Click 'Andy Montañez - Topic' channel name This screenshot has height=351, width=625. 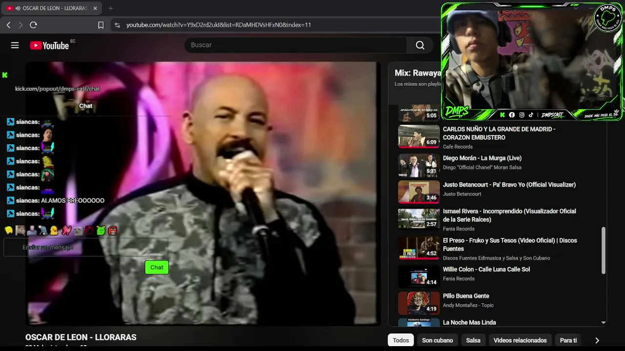(468, 305)
